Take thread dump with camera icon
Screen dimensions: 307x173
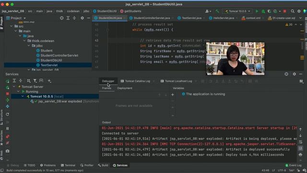pyautogui.click(x=8, y=151)
